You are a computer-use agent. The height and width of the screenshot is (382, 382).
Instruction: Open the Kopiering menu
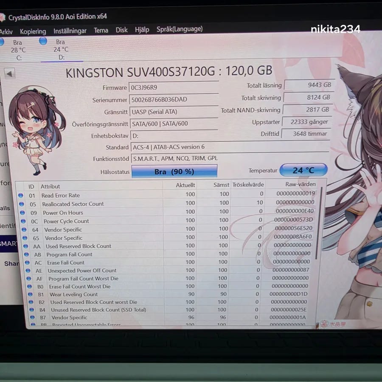pos(33,31)
